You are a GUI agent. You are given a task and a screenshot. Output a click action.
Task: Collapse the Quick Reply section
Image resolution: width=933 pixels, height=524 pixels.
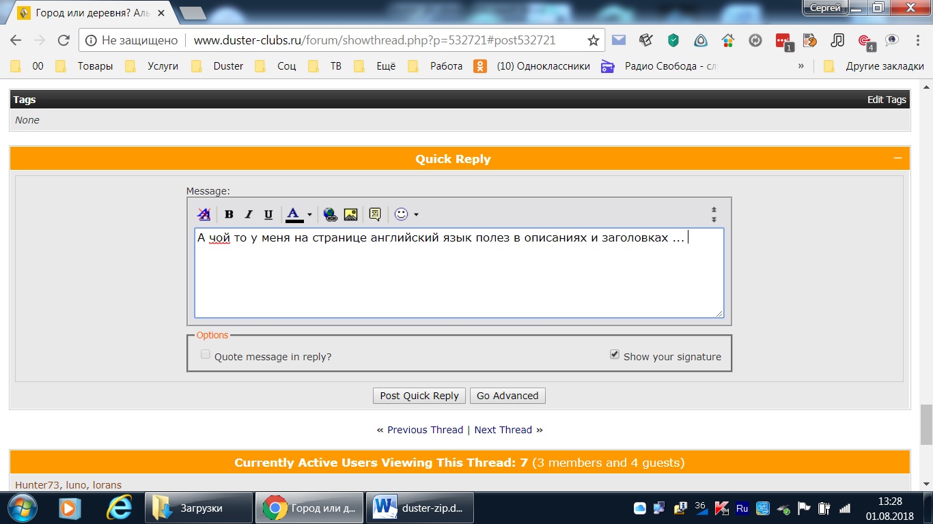point(897,158)
